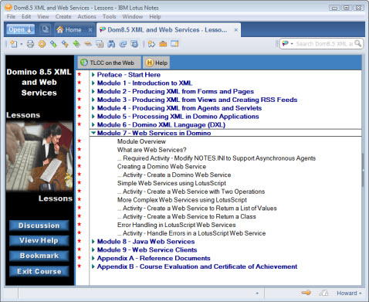Expand Module 8 - Java Web Services

[x=93, y=242]
